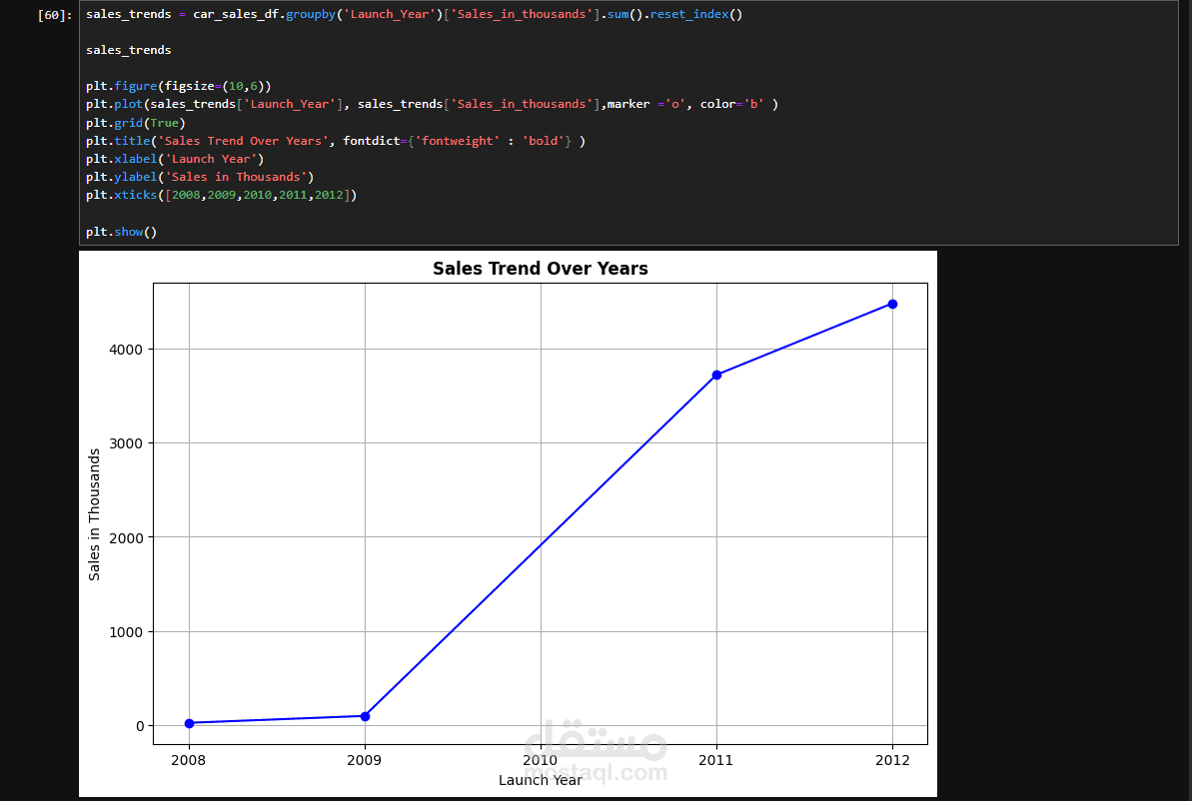Click the chart title Sales Trend Over Years

pos(541,269)
